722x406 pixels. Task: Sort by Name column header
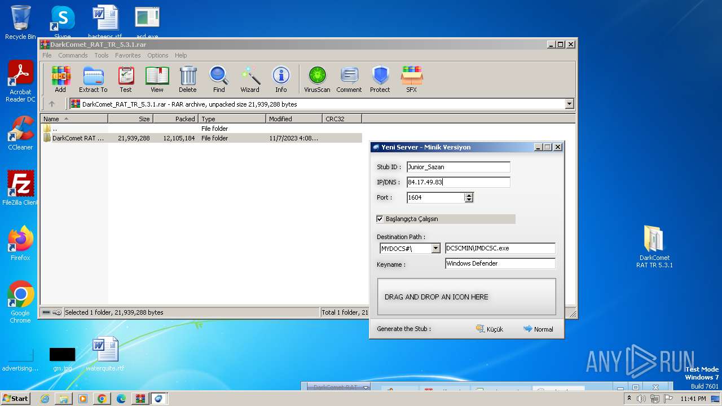74,119
